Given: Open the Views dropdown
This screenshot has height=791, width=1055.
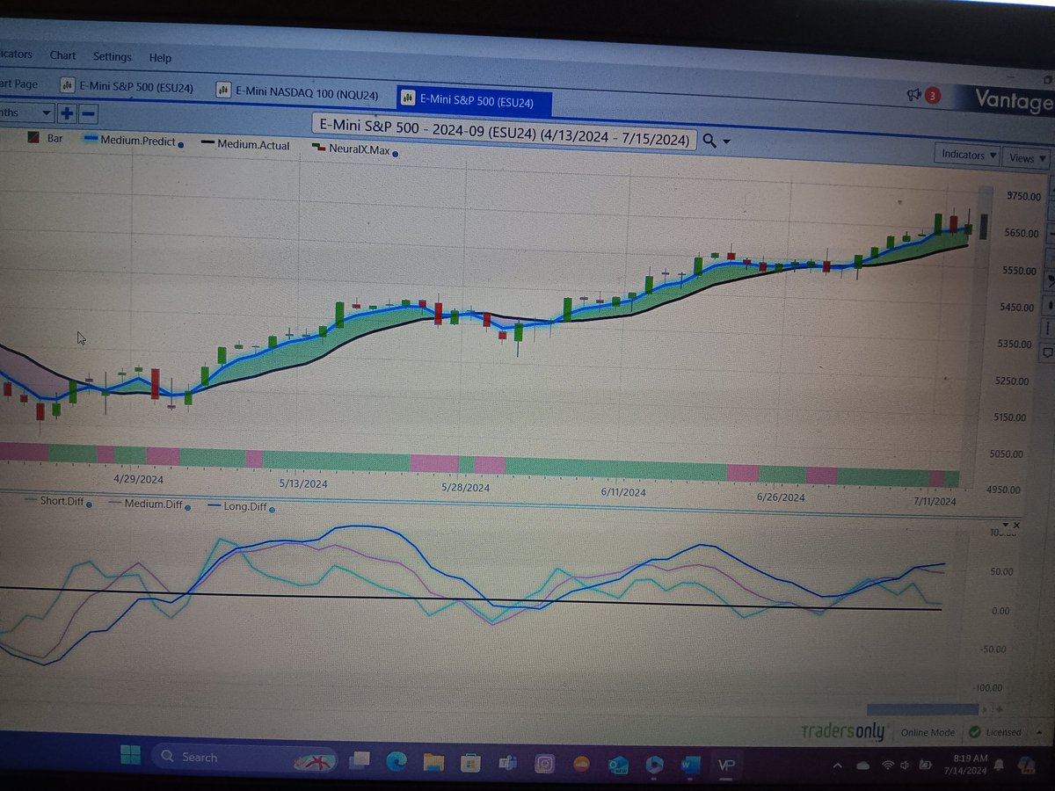Looking at the screenshot, I should [1027, 158].
